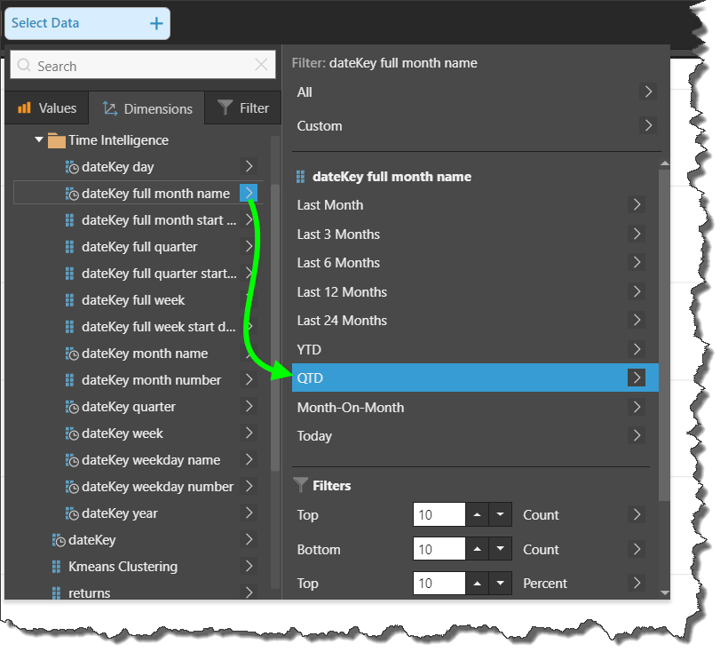Click the dateKey weekday number icon
This screenshot has height=660, width=728.
[x=72, y=487]
